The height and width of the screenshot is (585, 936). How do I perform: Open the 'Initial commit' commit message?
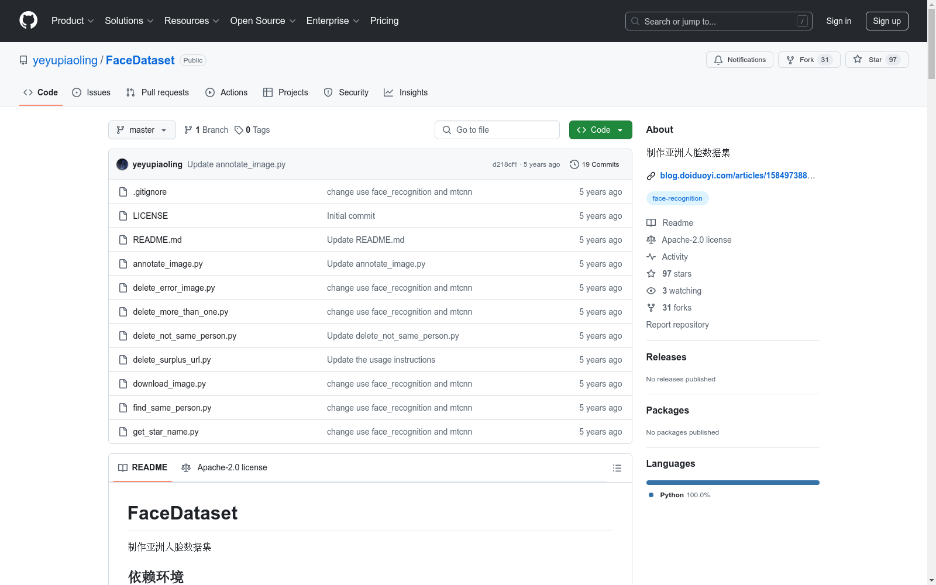[351, 216]
